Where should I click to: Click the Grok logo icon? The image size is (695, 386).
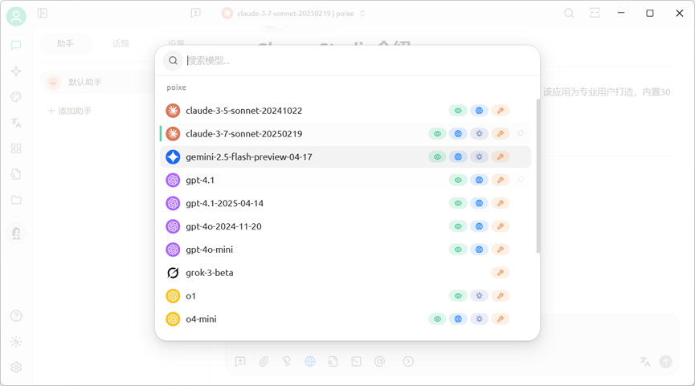173,273
